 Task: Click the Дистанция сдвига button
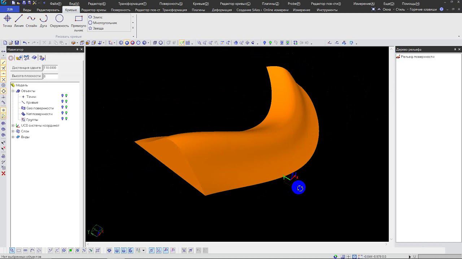point(26,68)
